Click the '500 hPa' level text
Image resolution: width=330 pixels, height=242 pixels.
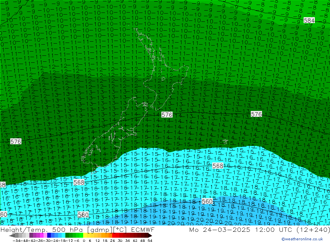click(x=67, y=229)
